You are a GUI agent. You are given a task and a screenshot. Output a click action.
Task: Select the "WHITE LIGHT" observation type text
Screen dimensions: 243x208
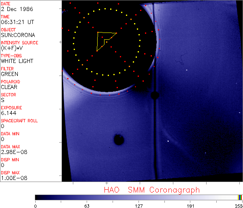[17, 61]
